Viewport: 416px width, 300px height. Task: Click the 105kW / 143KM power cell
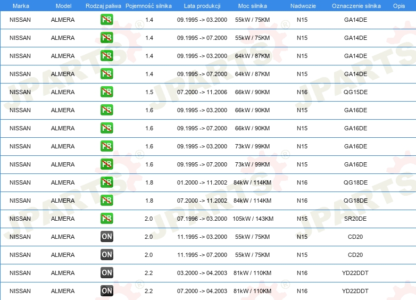[x=253, y=219]
